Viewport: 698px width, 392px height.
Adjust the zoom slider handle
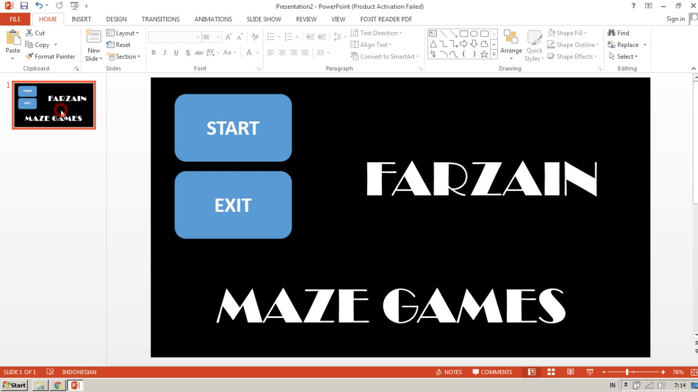pyautogui.click(x=627, y=372)
